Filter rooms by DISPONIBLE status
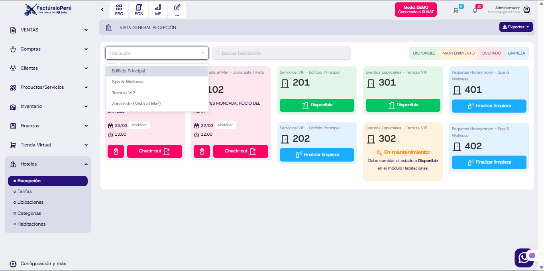The image size is (544, 271). tap(424, 53)
